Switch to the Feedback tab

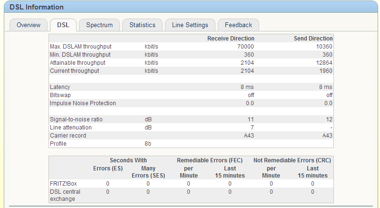238,25
